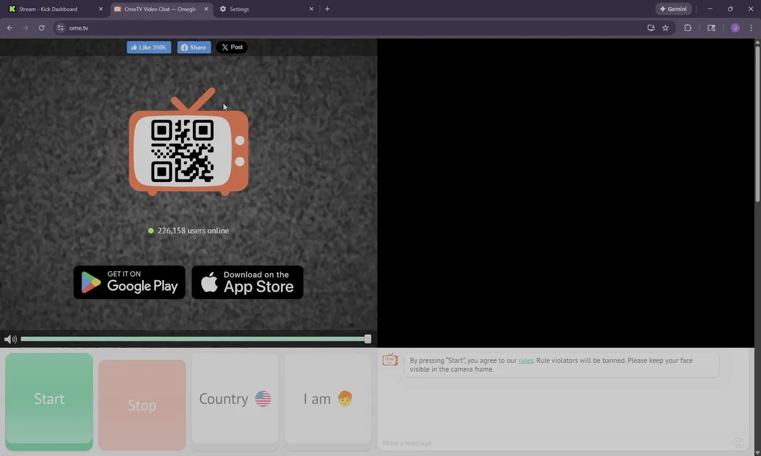This screenshot has height=456, width=761.
Task: Click the OmeTV avatar icon in chat
Action: click(390, 360)
